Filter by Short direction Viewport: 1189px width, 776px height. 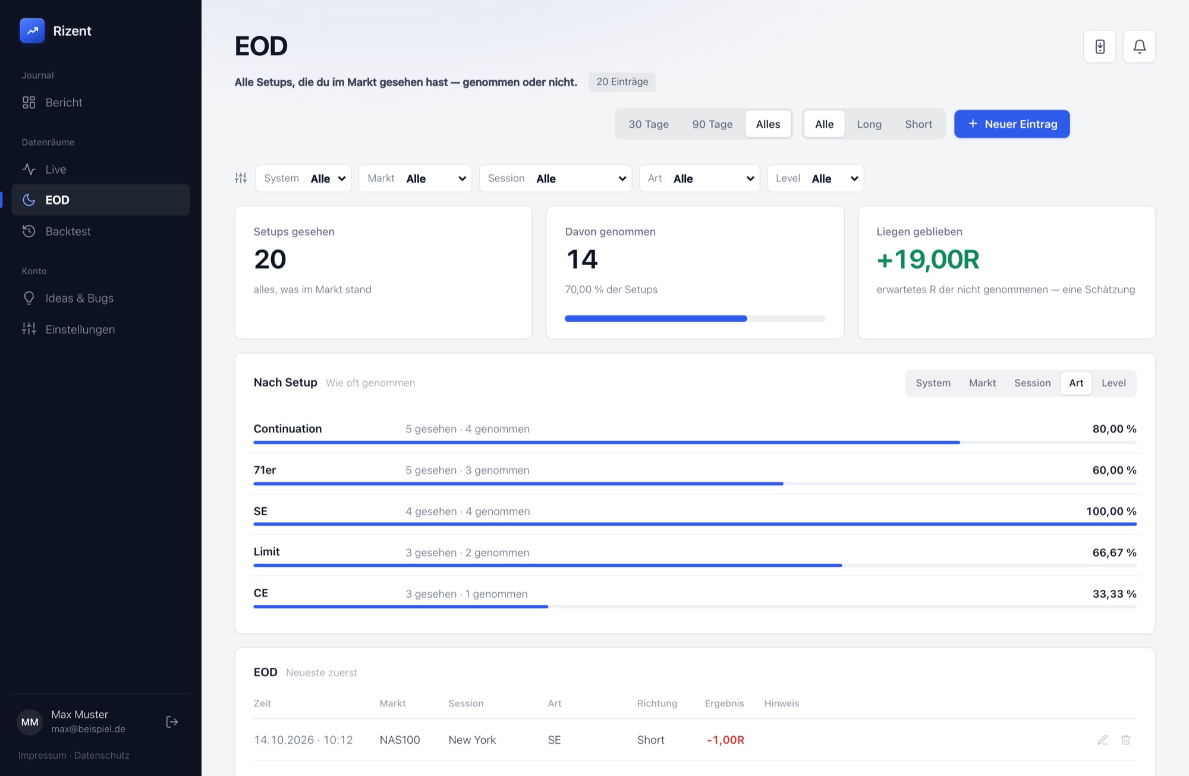[919, 124]
